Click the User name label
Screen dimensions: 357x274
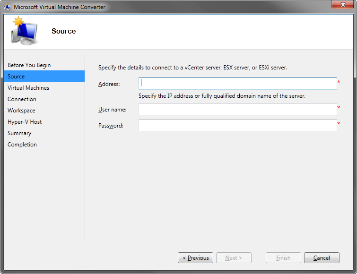coord(112,110)
